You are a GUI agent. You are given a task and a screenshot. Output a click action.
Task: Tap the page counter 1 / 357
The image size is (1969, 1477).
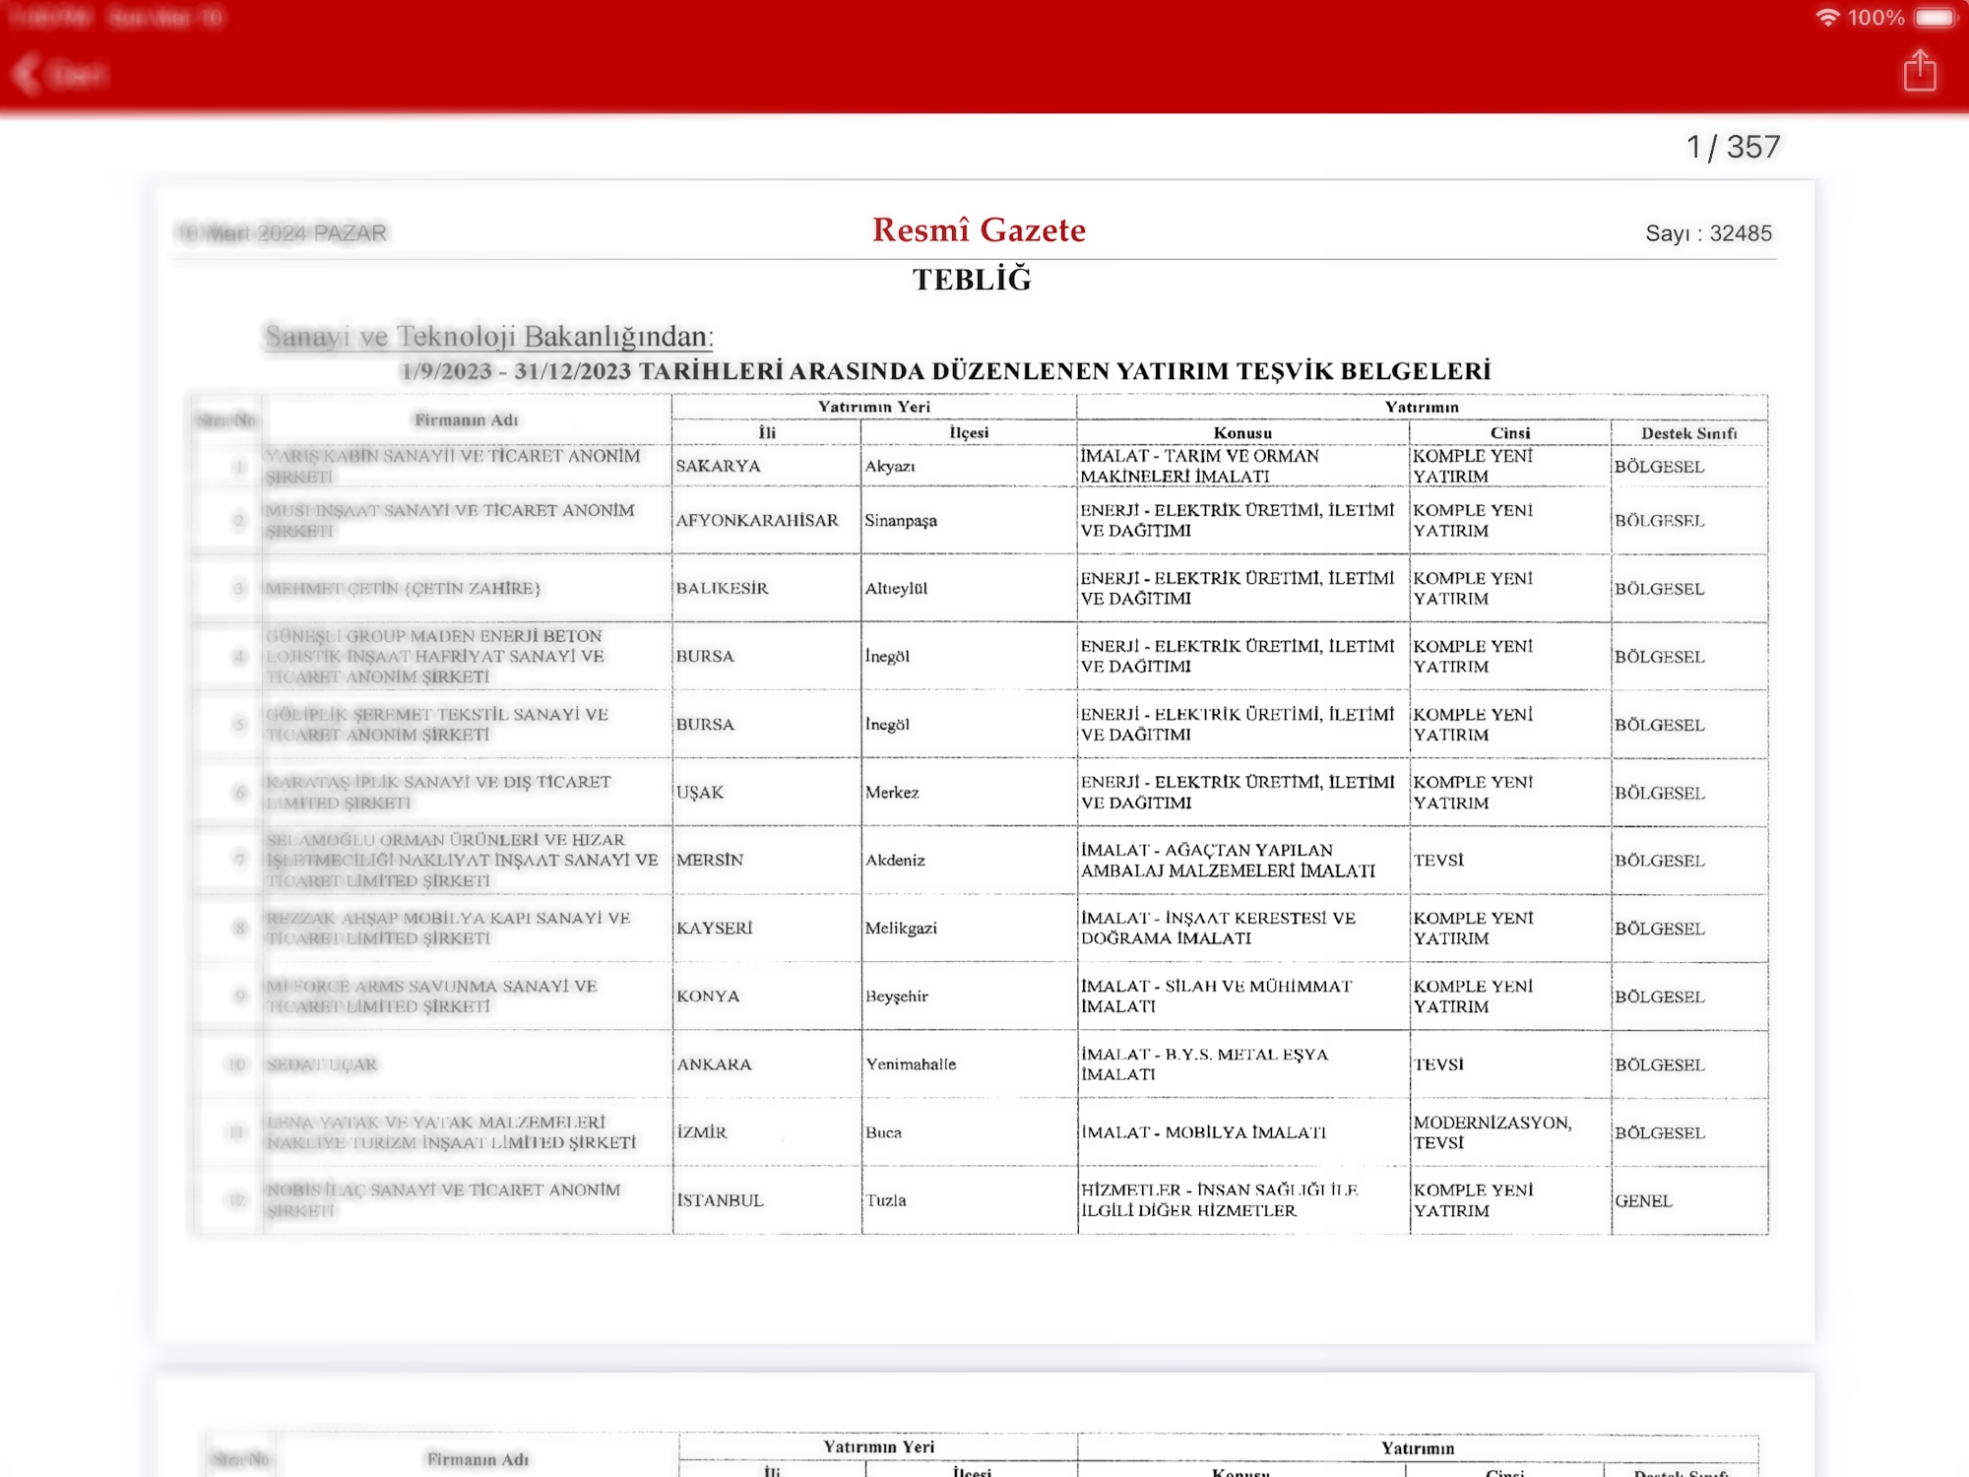click(1733, 148)
